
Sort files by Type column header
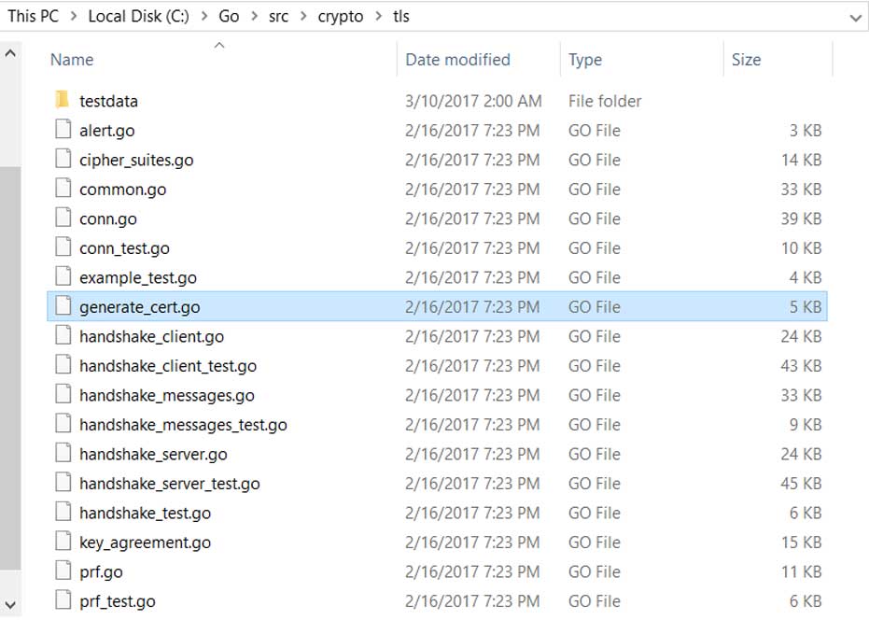click(585, 60)
